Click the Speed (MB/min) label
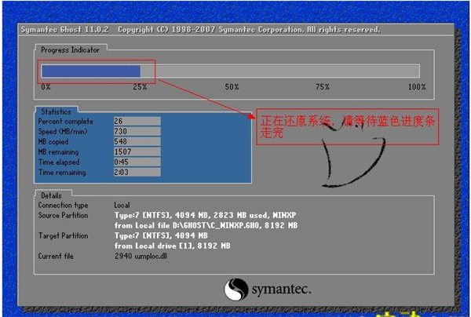This screenshot has width=471, height=317. point(63,132)
